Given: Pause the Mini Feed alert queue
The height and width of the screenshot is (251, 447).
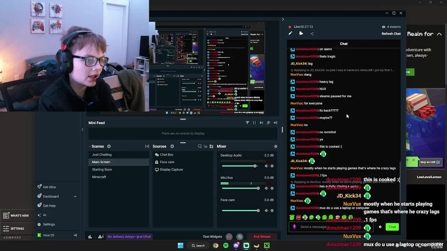Looking at the screenshot, I should pos(254,123).
